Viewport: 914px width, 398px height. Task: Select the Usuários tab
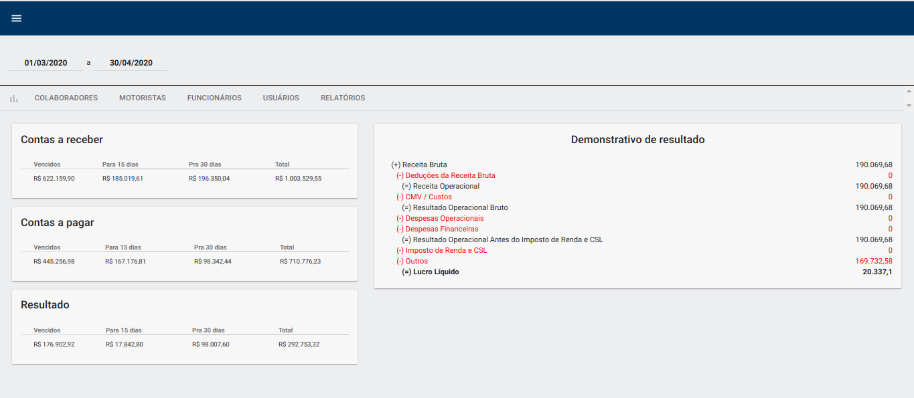tap(281, 98)
